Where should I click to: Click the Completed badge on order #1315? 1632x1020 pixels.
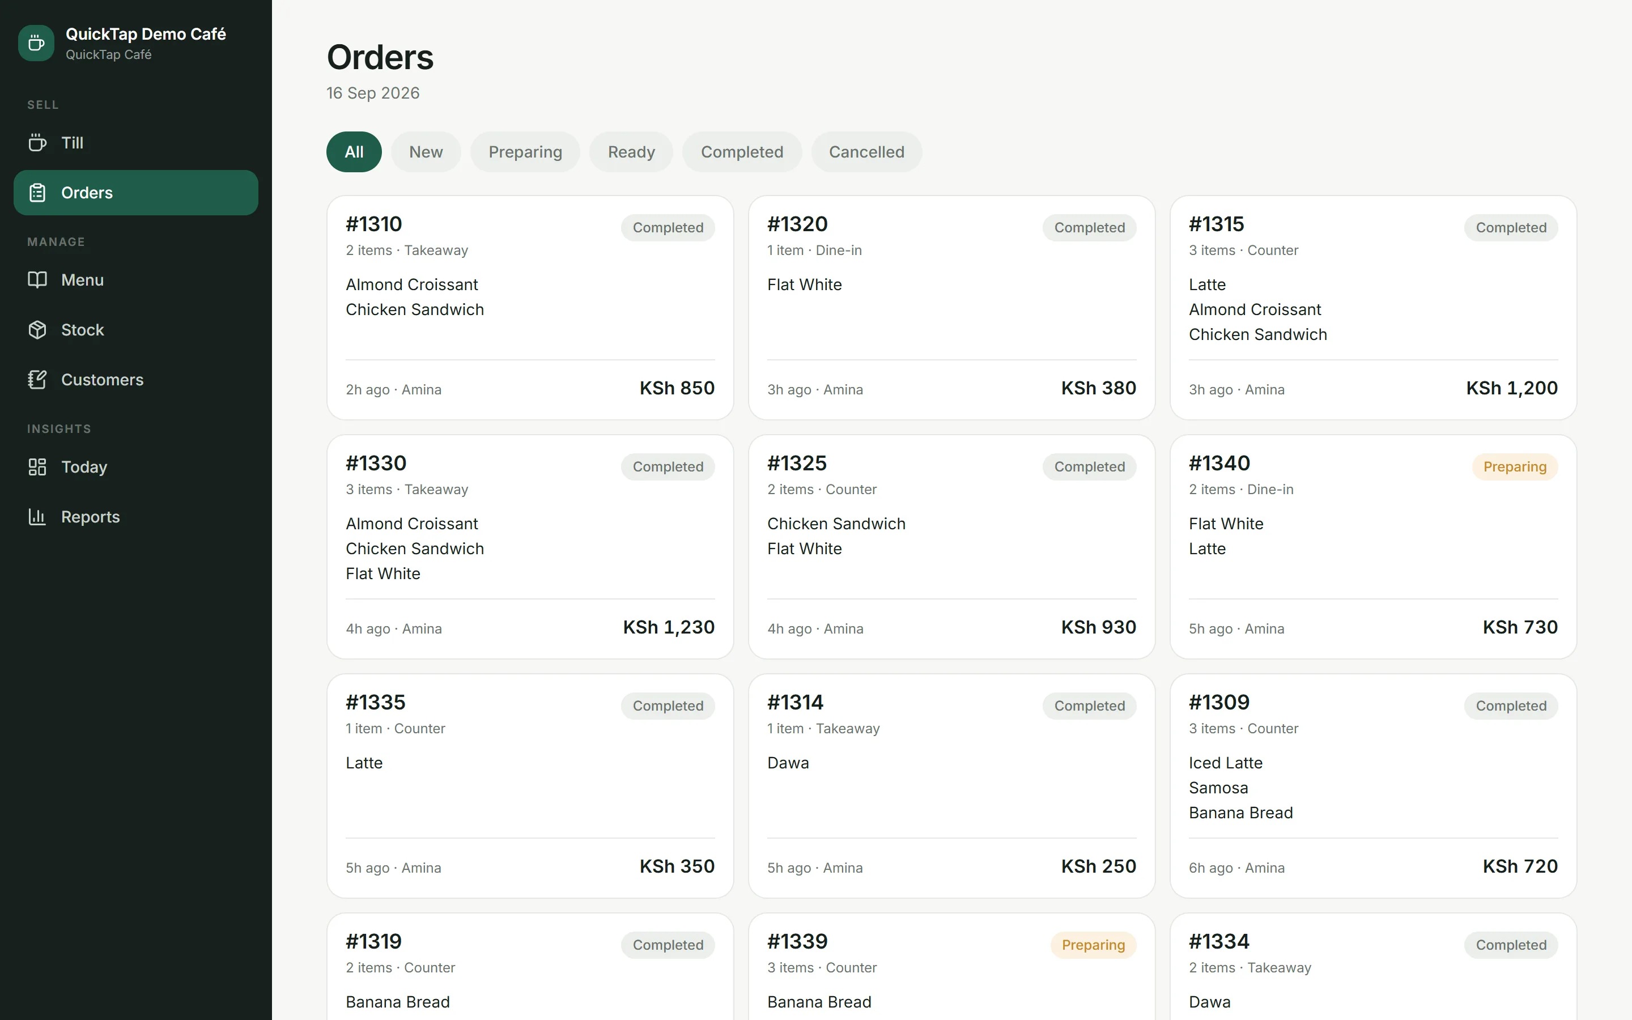click(1511, 228)
